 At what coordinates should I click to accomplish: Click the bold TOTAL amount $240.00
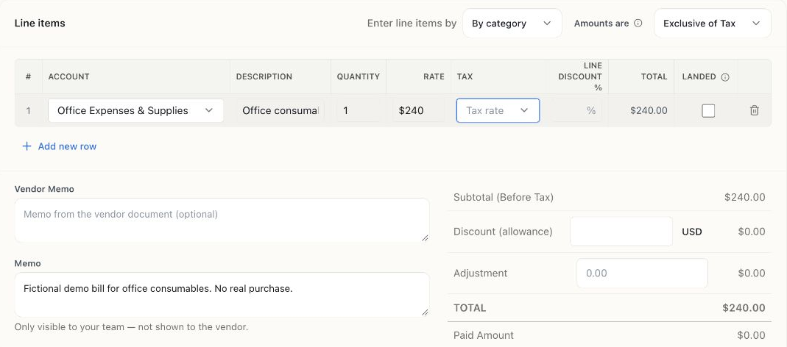click(744, 308)
